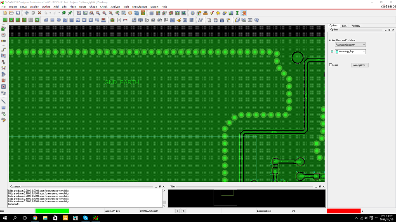This screenshot has width=396, height=222.
Task: Click the hourglass icon in top toolbar
Action: [x=237, y=13]
